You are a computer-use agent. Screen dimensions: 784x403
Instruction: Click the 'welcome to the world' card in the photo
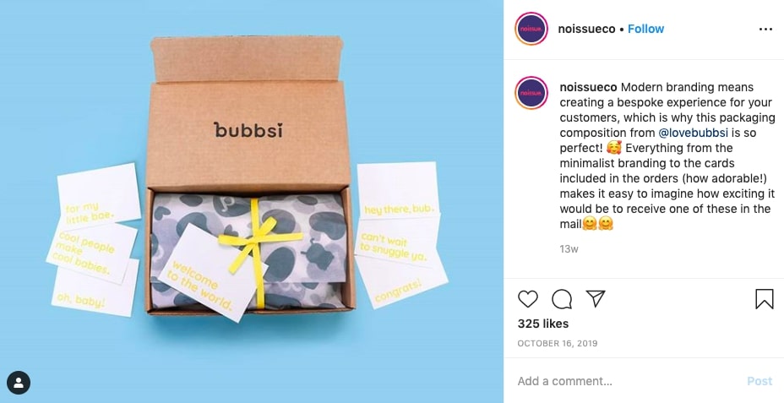(x=210, y=274)
